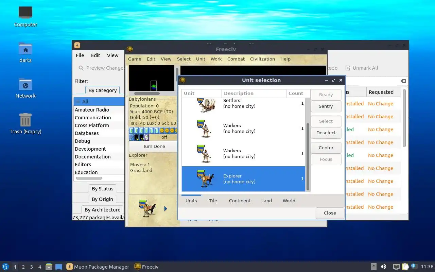Open the file manager taskbar launcher

click(x=49, y=267)
